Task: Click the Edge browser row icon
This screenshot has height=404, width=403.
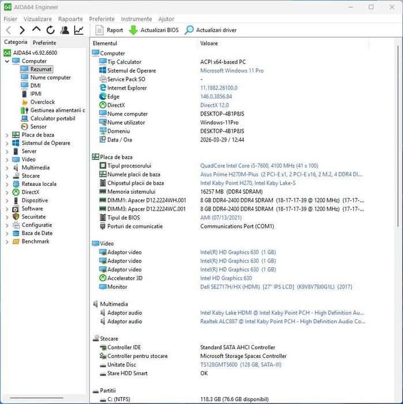Action: pos(103,96)
